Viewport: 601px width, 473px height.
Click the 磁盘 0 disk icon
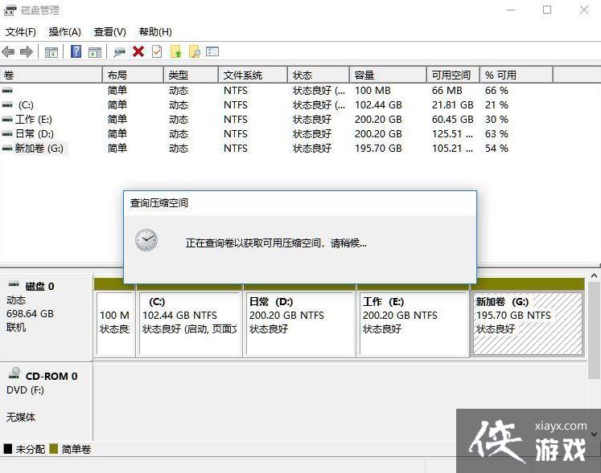(14, 284)
